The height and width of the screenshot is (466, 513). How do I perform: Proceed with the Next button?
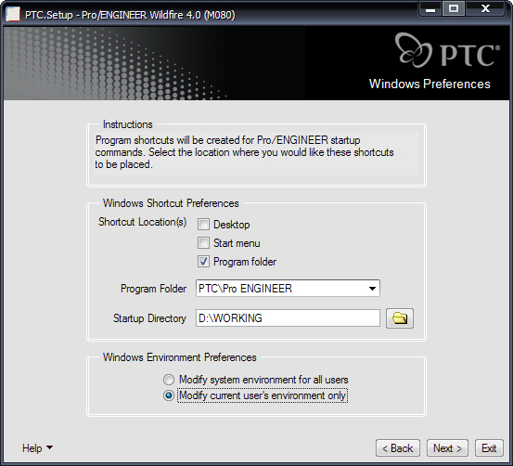point(447,448)
